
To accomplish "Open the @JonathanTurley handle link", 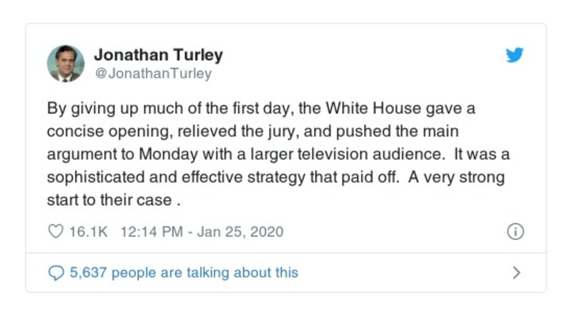I will [152, 73].
